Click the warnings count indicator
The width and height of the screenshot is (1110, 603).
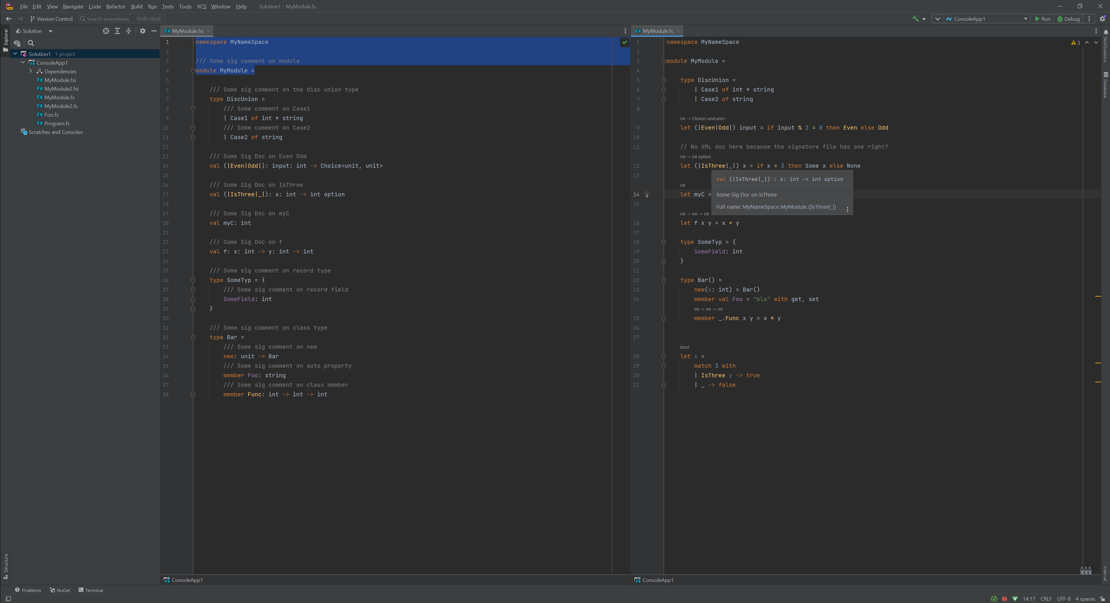point(1076,43)
